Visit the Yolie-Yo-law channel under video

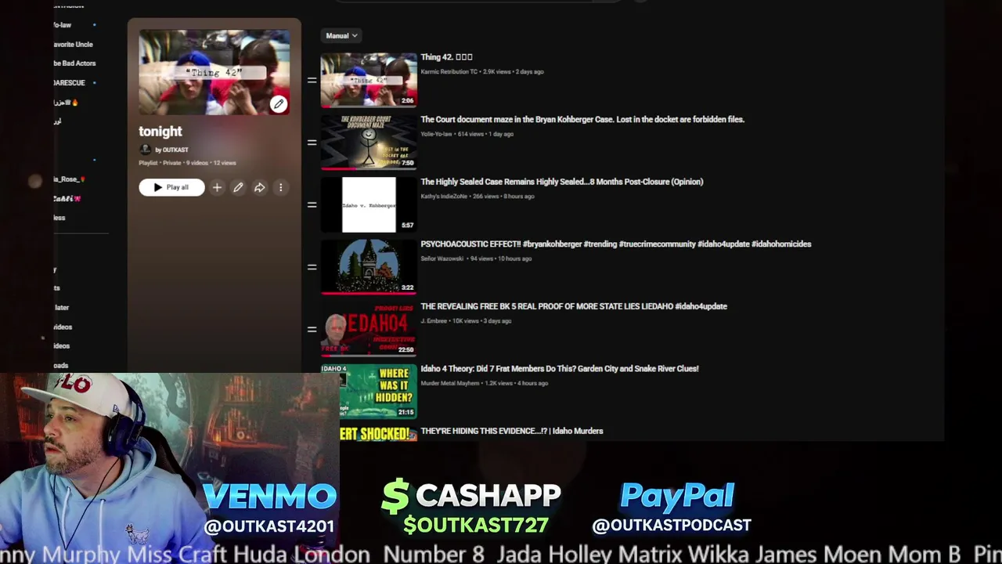coord(436,134)
